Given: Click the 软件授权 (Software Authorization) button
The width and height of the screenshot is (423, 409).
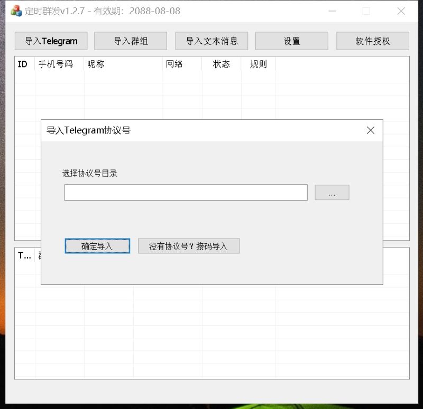Looking at the screenshot, I should point(373,41).
